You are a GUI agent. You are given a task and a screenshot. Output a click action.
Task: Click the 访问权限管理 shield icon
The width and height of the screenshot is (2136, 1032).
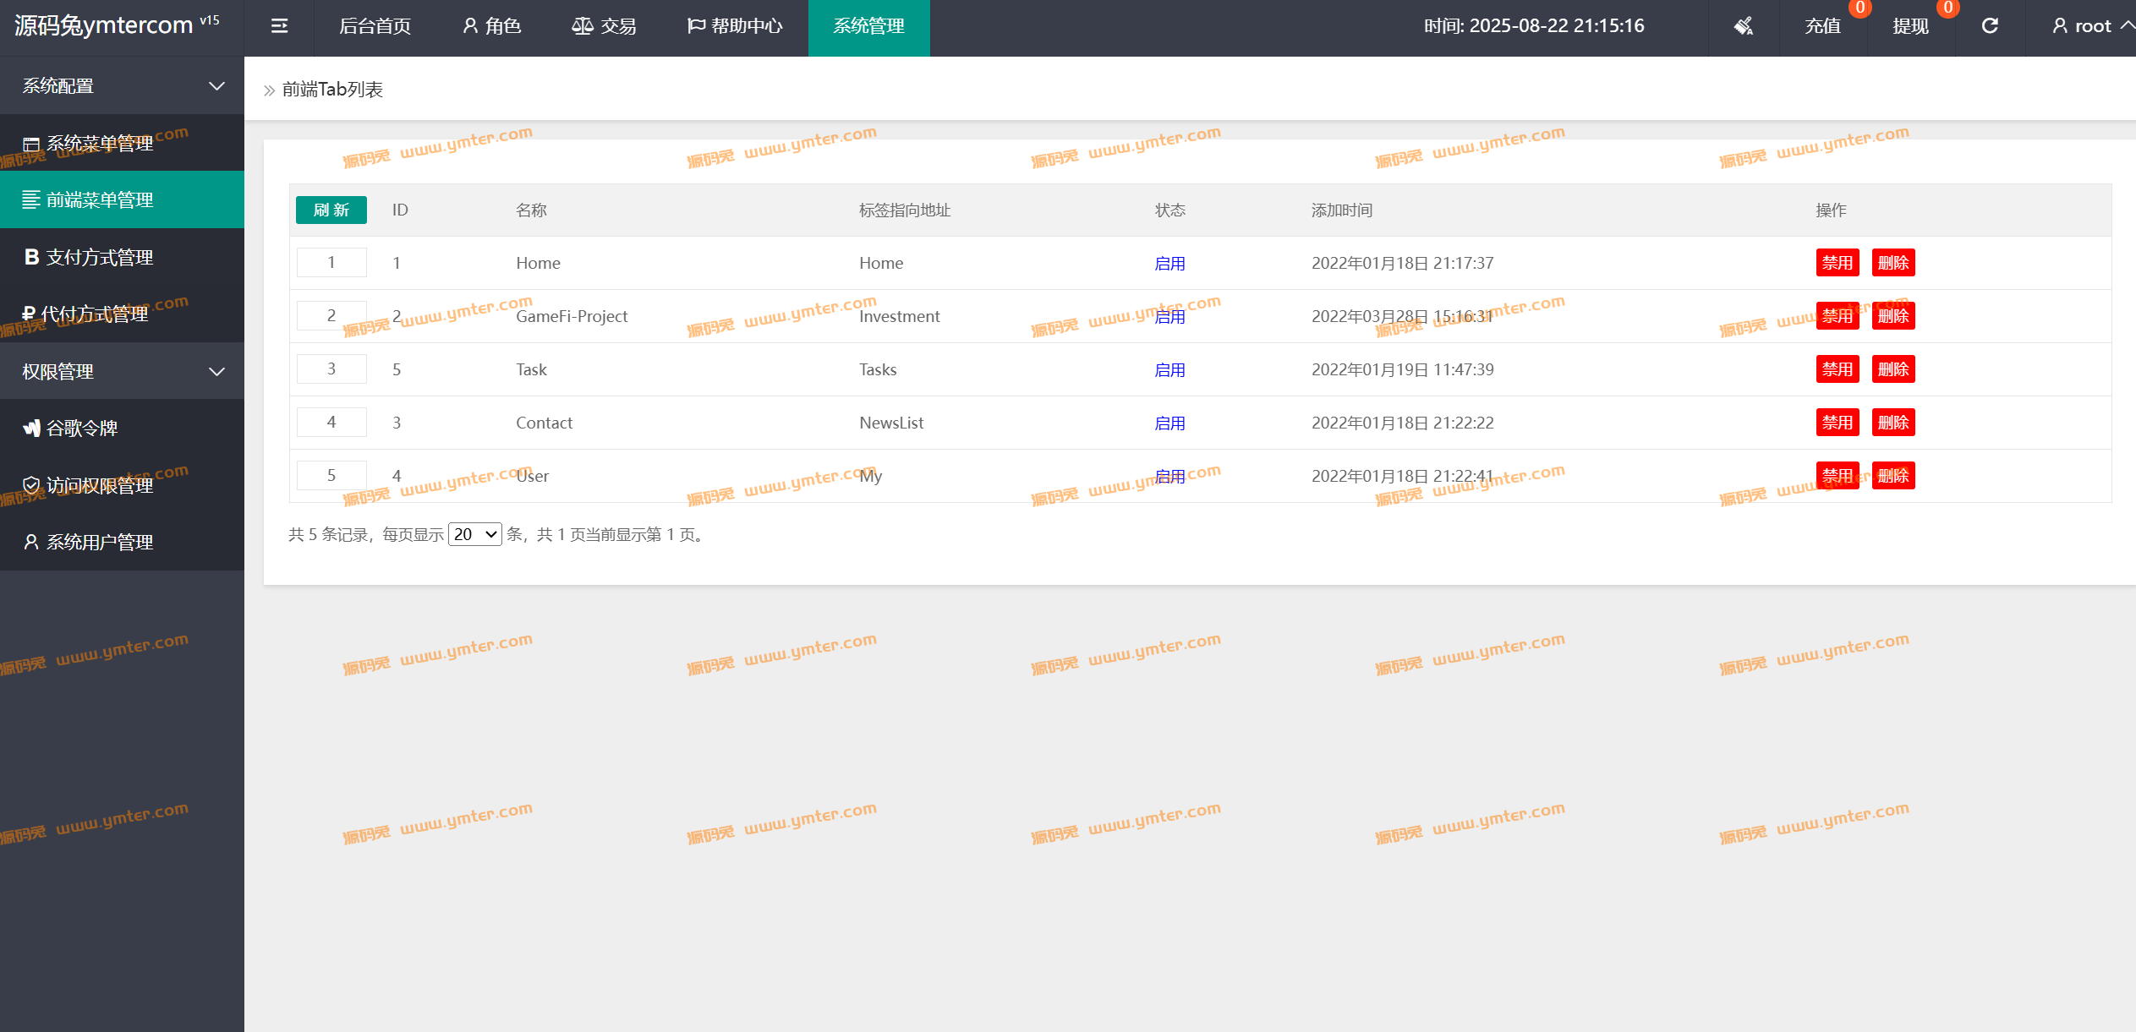pos(31,485)
